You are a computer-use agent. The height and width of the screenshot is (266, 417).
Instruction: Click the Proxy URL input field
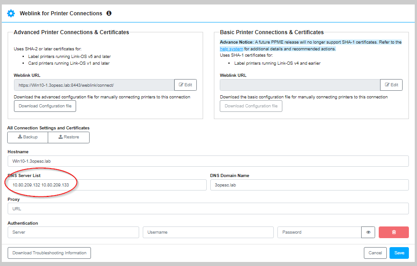(207, 208)
